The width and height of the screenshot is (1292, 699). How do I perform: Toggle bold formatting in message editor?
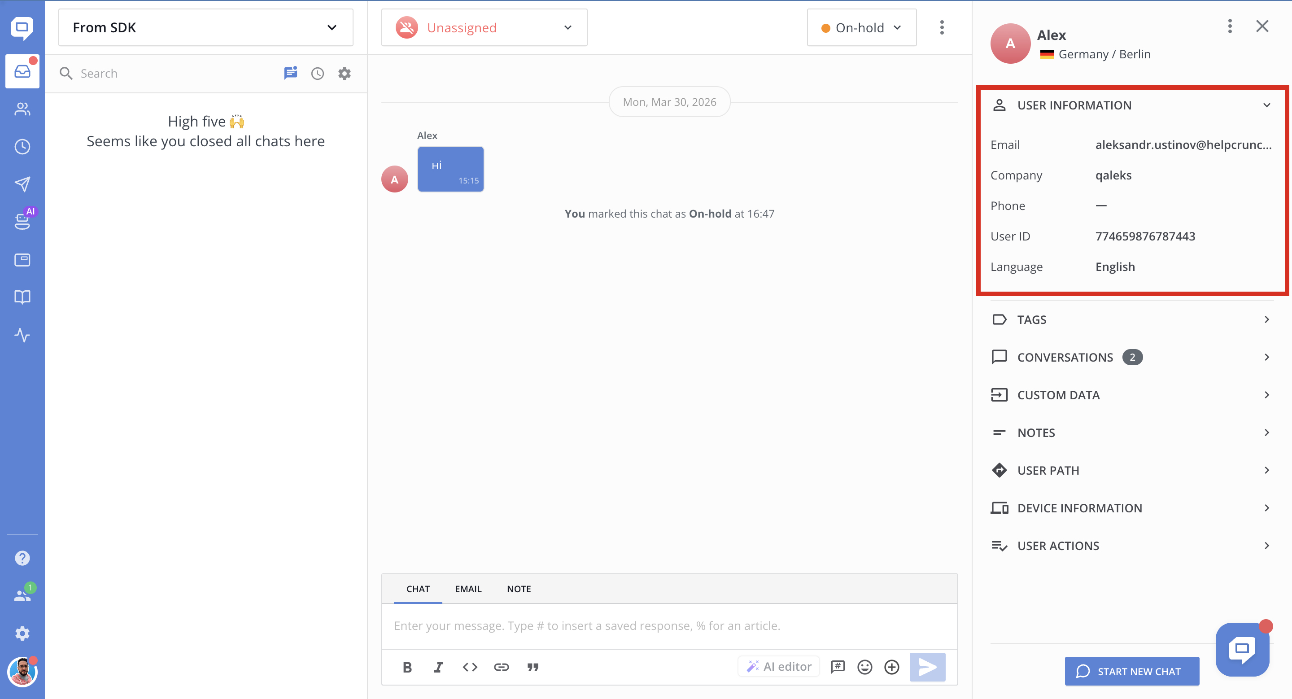pyautogui.click(x=407, y=667)
